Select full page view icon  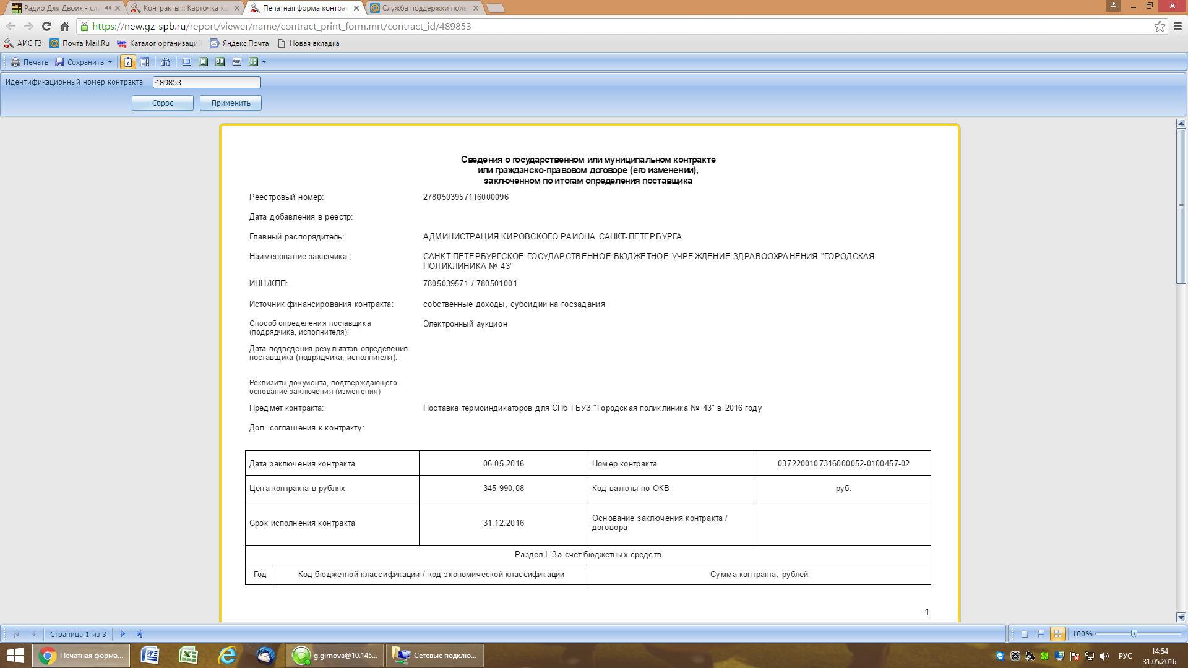(x=187, y=62)
